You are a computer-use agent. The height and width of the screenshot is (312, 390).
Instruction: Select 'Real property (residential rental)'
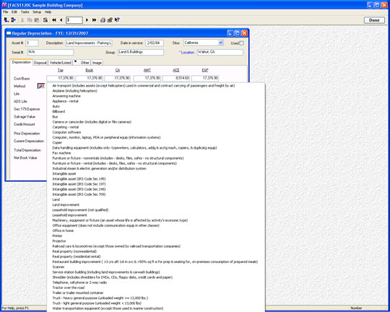pos(77,256)
